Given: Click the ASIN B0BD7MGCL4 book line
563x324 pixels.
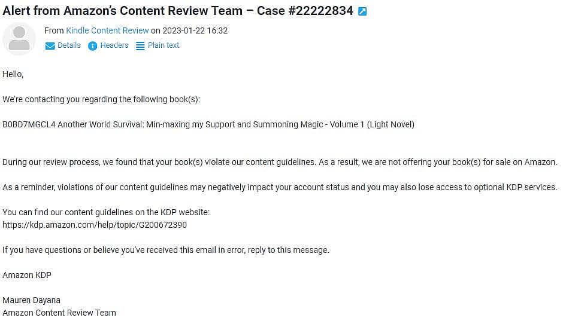Looking at the screenshot, I should pyautogui.click(x=208, y=124).
